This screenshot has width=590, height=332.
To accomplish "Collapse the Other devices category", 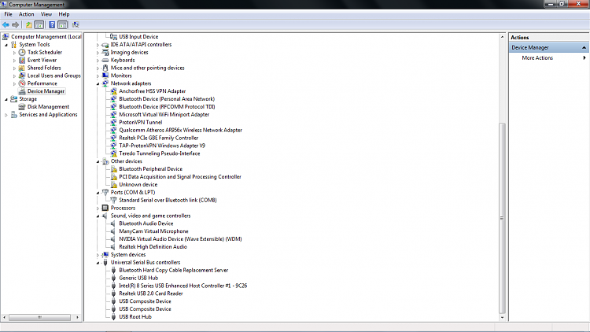I will 98,162.
